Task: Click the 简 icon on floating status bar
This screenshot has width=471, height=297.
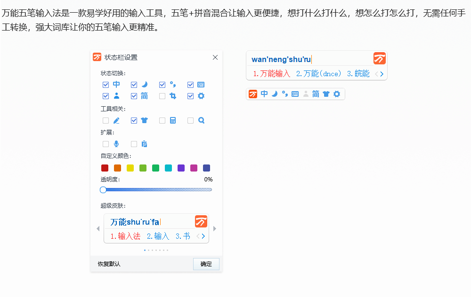Action: [x=316, y=94]
